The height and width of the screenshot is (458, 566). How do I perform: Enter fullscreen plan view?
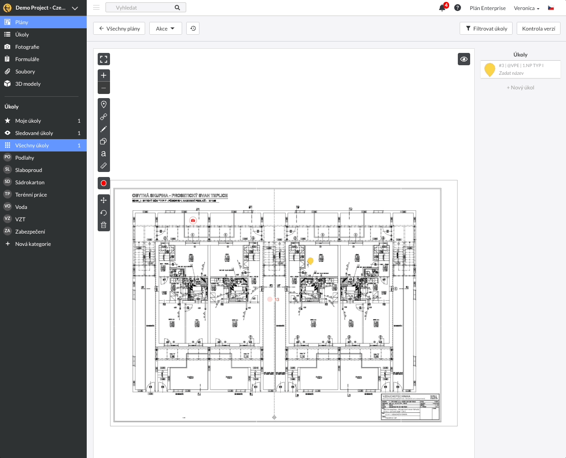(104, 59)
